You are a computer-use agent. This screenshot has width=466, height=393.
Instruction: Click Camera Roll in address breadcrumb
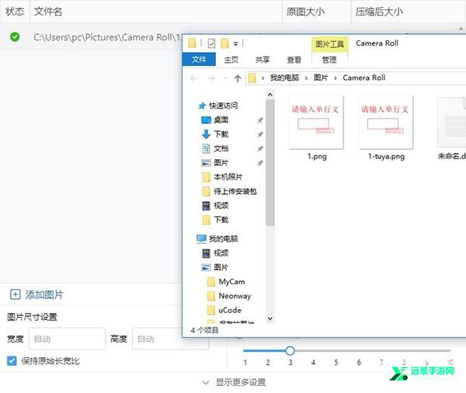pos(363,78)
